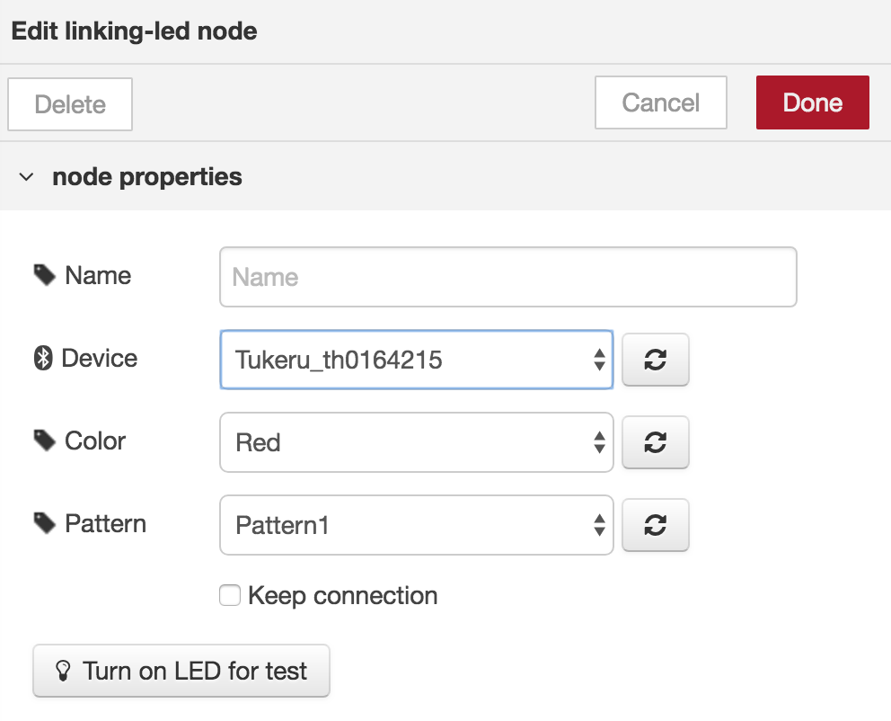The width and height of the screenshot is (891, 721).
Task: Click the tag icon beside Name
Action: pos(44,275)
